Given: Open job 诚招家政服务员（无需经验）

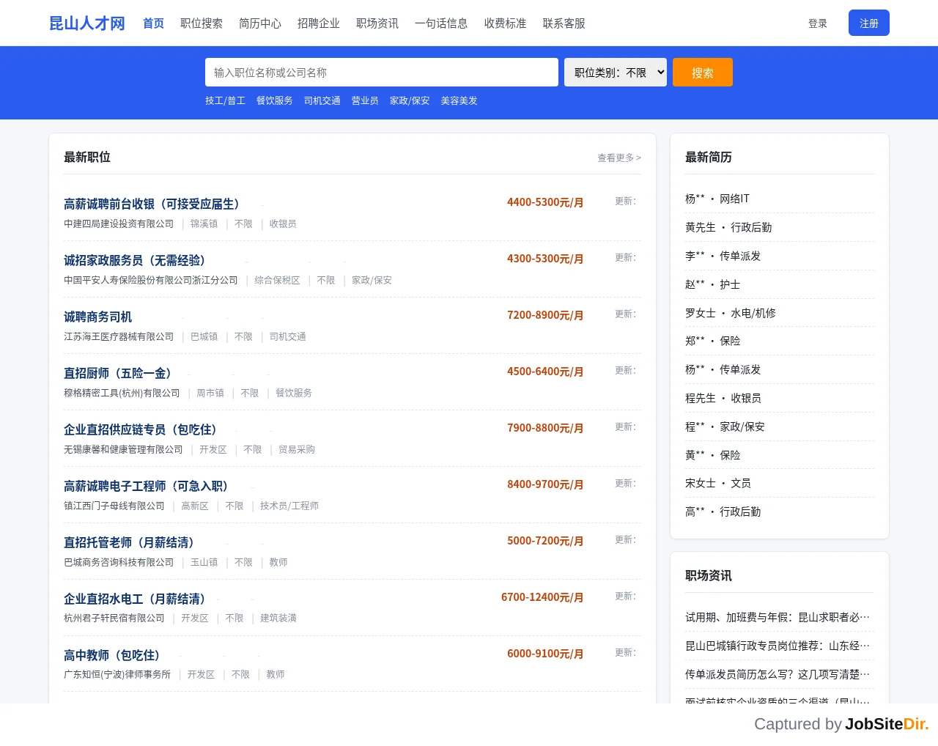Looking at the screenshot, I should coord(134,260).
